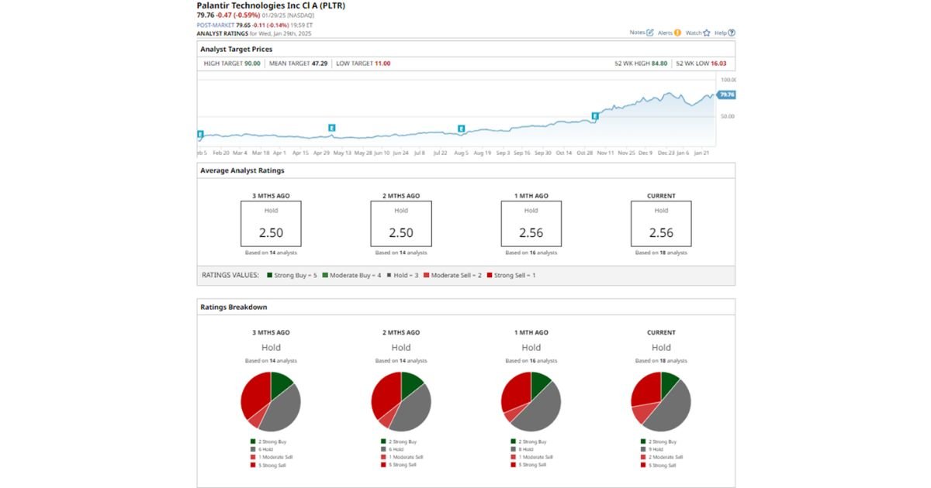The width and height of the screenshot is (931, 488).
Task: Add to watchlist with Watch star
Action: point(706,33)
